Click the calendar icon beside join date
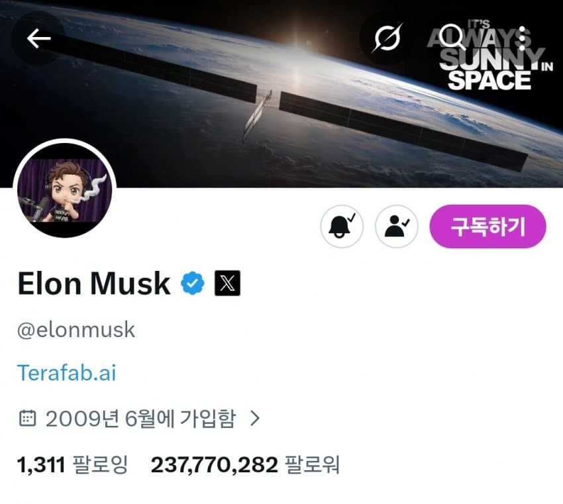This screenshot has height=504, width=563. pos(27,418)
